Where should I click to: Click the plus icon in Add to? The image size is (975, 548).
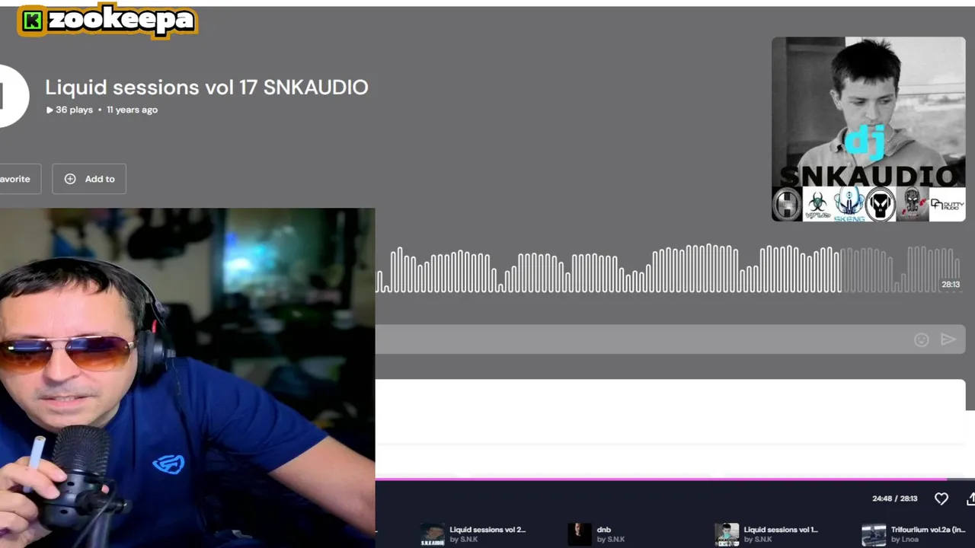coord(70,179)
